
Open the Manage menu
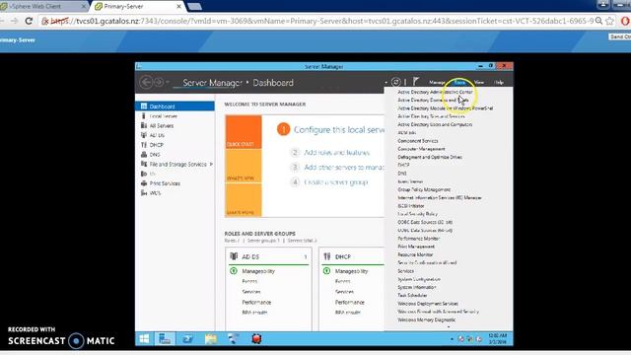point(437,82)
